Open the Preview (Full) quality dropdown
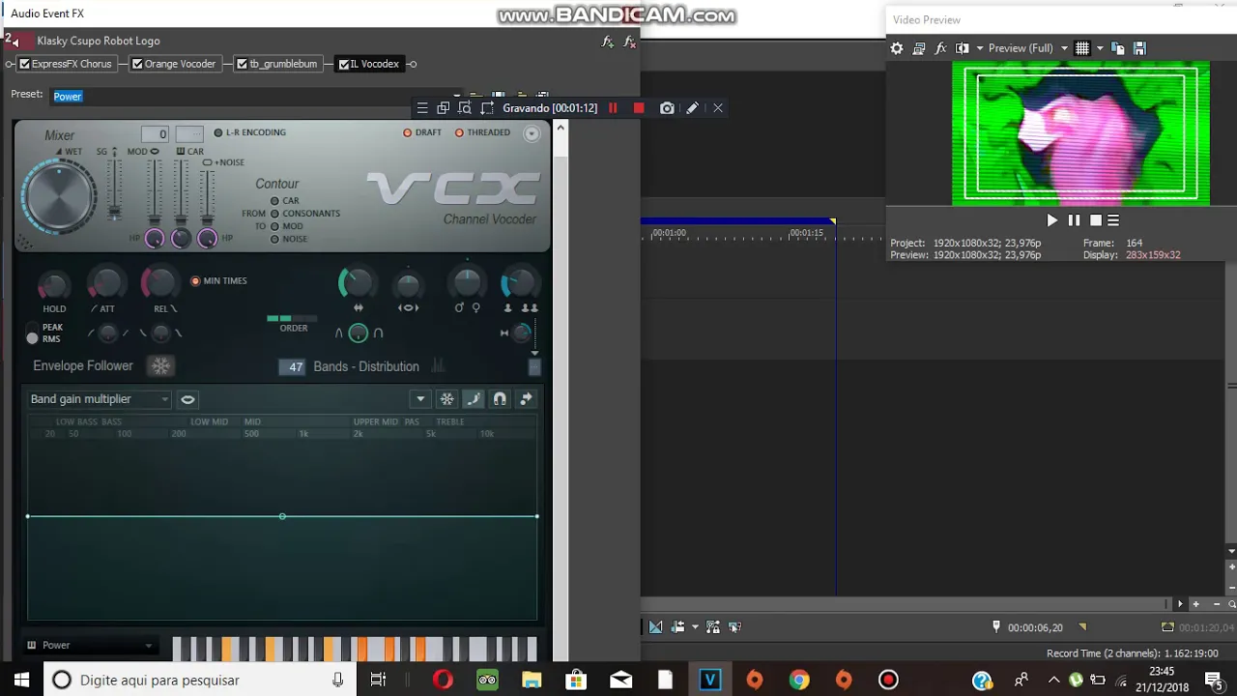The height and width of the screenshot is (696, 1237). click(x=1028, y=48)
